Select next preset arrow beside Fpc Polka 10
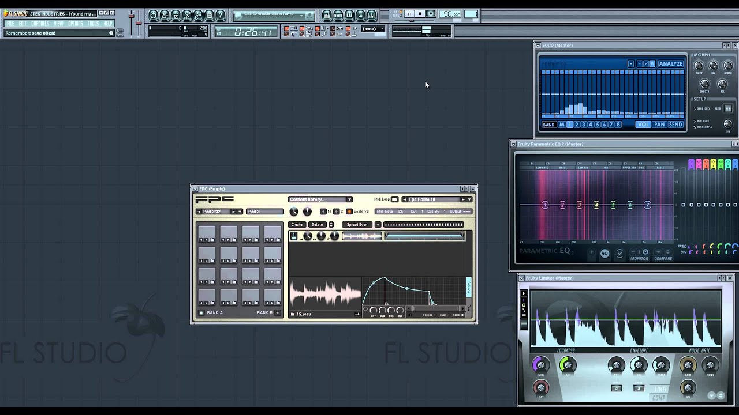Image resolution: width=739 pixels, height=415 pixels. pos(462,199)
